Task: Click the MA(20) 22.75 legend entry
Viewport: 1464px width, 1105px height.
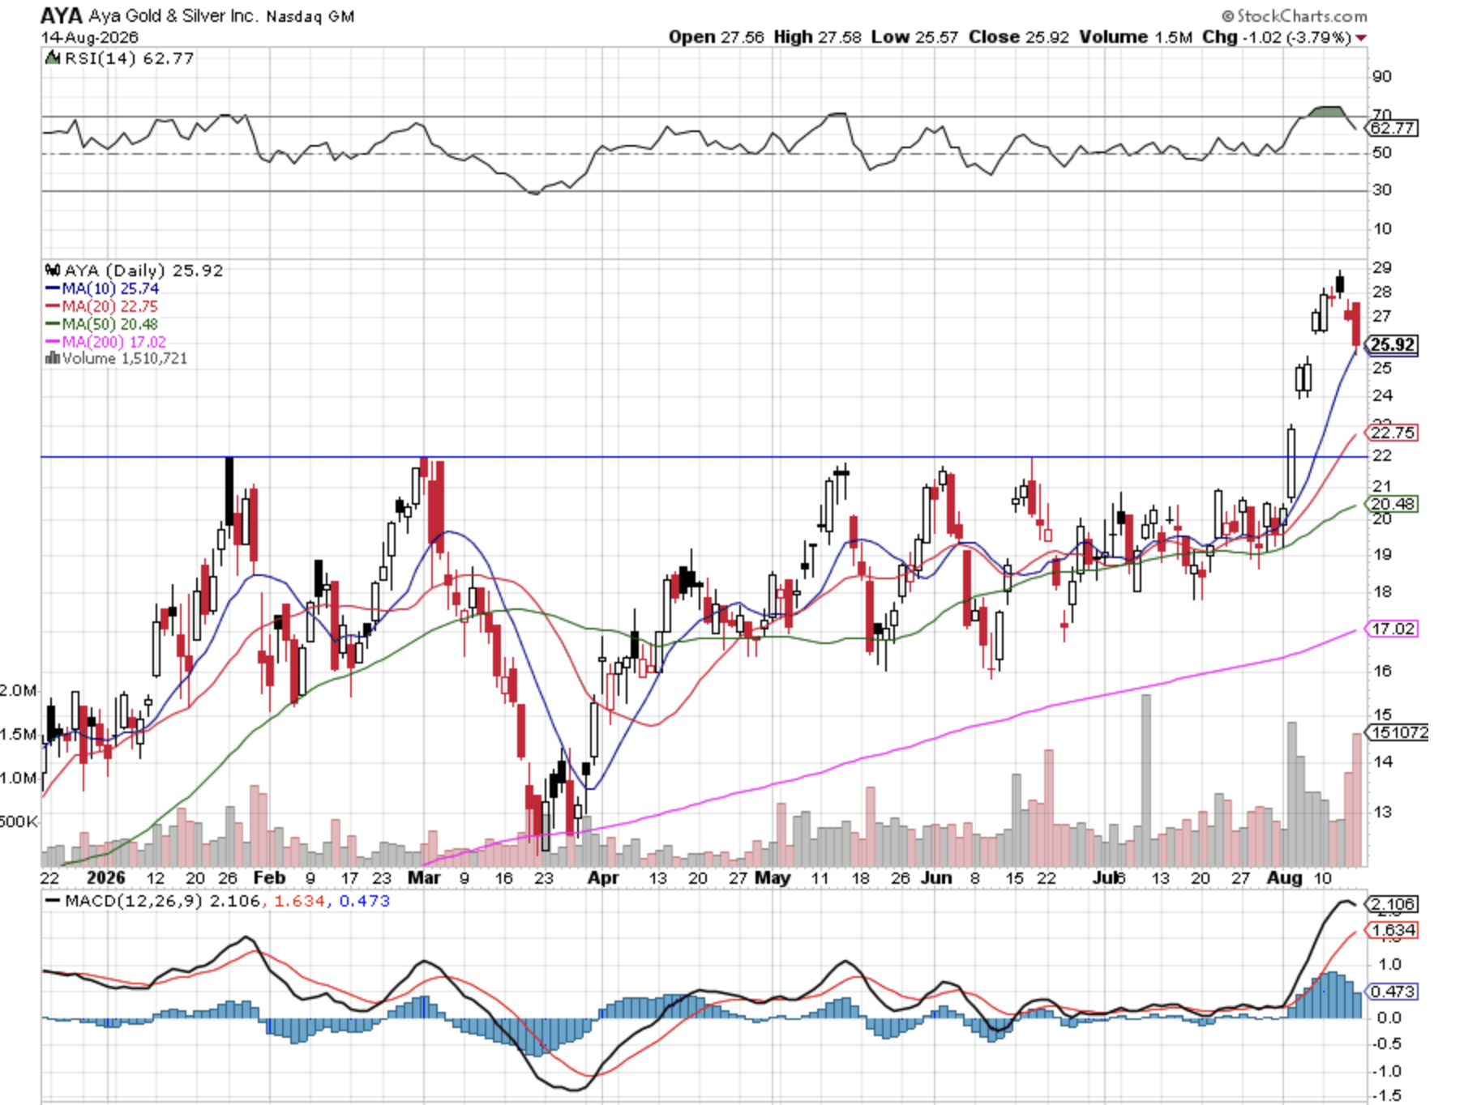Action: click(110, 306)
